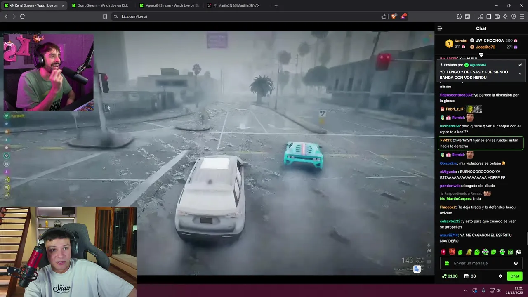Show hidden system tray icons chevron
The image size is (528, 297).
pyautogui.click(x=466, y=290)
